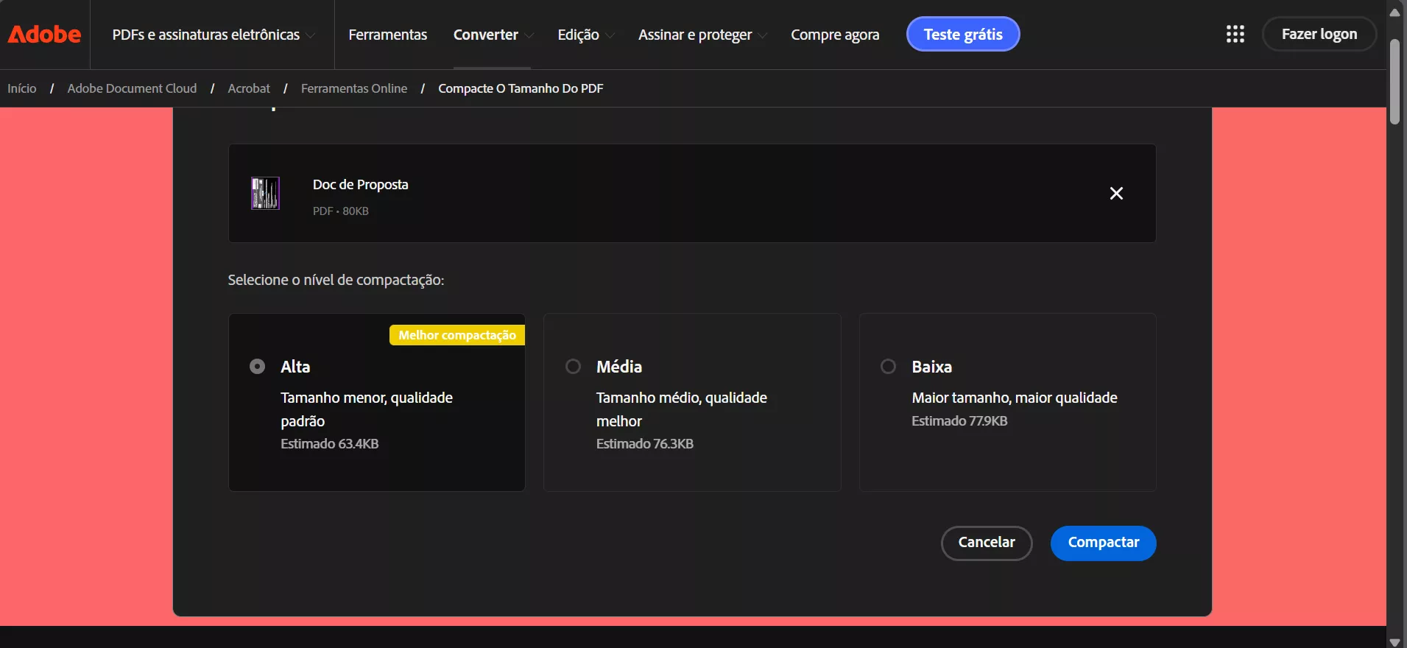Viewport: 1407px width, 648px height.
Task: Select the Média compression radio button
Action: click(573, 366)
